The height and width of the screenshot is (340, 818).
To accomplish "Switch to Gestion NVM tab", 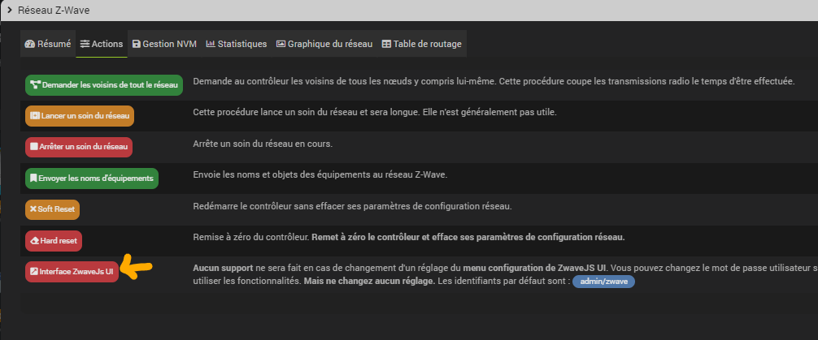I will [164, 45].
